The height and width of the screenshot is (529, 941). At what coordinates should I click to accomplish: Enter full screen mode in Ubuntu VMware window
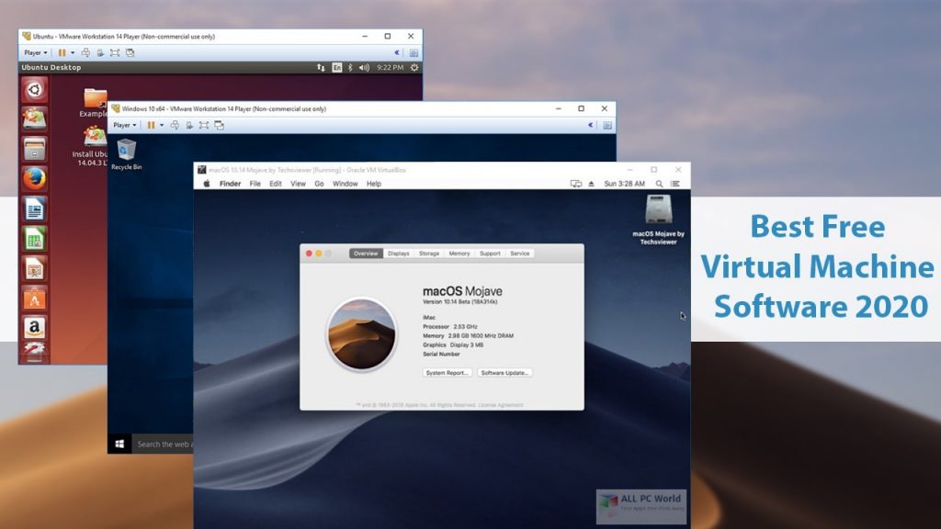[115, 52]
